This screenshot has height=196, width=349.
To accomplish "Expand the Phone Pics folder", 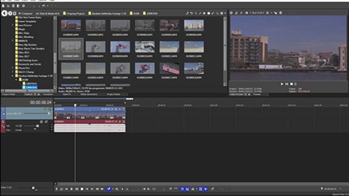I will pos(13,68).
